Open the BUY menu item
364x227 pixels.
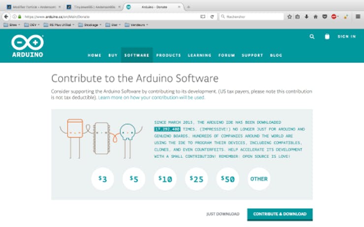113,55
